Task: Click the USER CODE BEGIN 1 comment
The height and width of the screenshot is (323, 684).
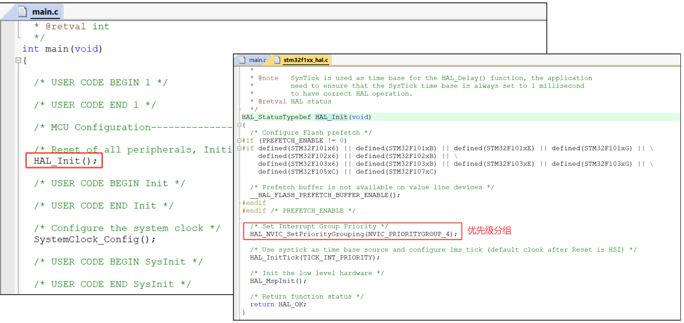Action: [x=101, y=83]
